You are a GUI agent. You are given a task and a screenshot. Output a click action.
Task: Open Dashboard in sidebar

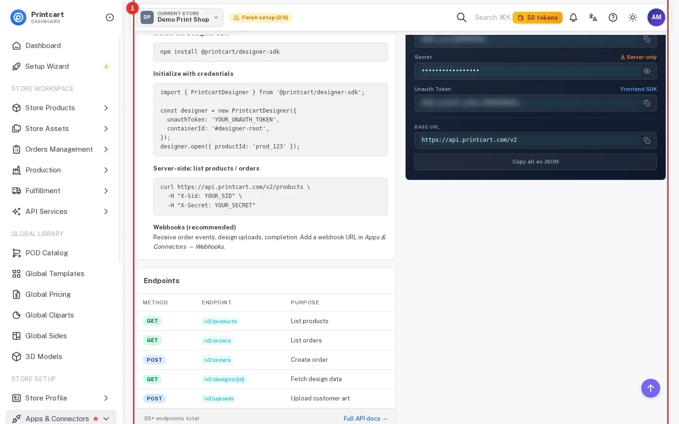pyautogui.click(x=61, y=46)
